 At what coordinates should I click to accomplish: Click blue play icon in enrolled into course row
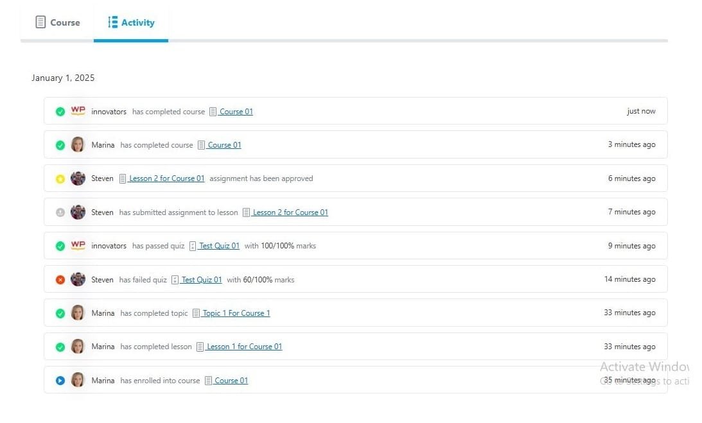pos(60,381)
